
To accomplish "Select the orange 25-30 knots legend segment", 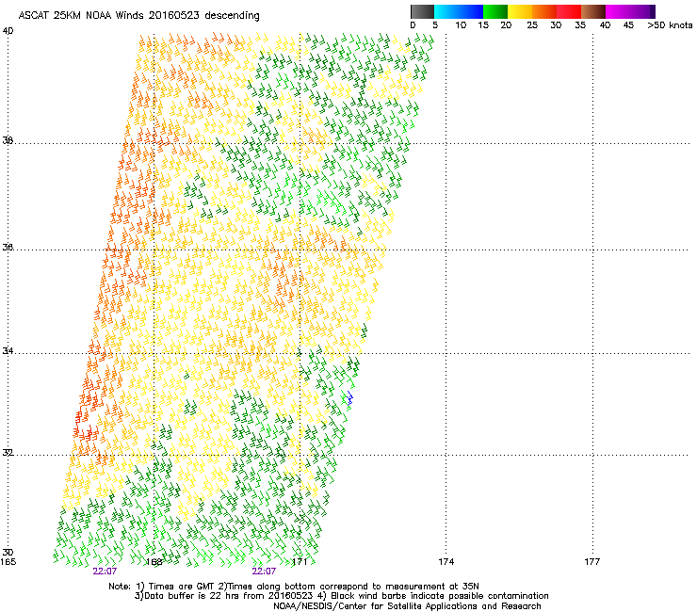I will click(x=544, y=11).
